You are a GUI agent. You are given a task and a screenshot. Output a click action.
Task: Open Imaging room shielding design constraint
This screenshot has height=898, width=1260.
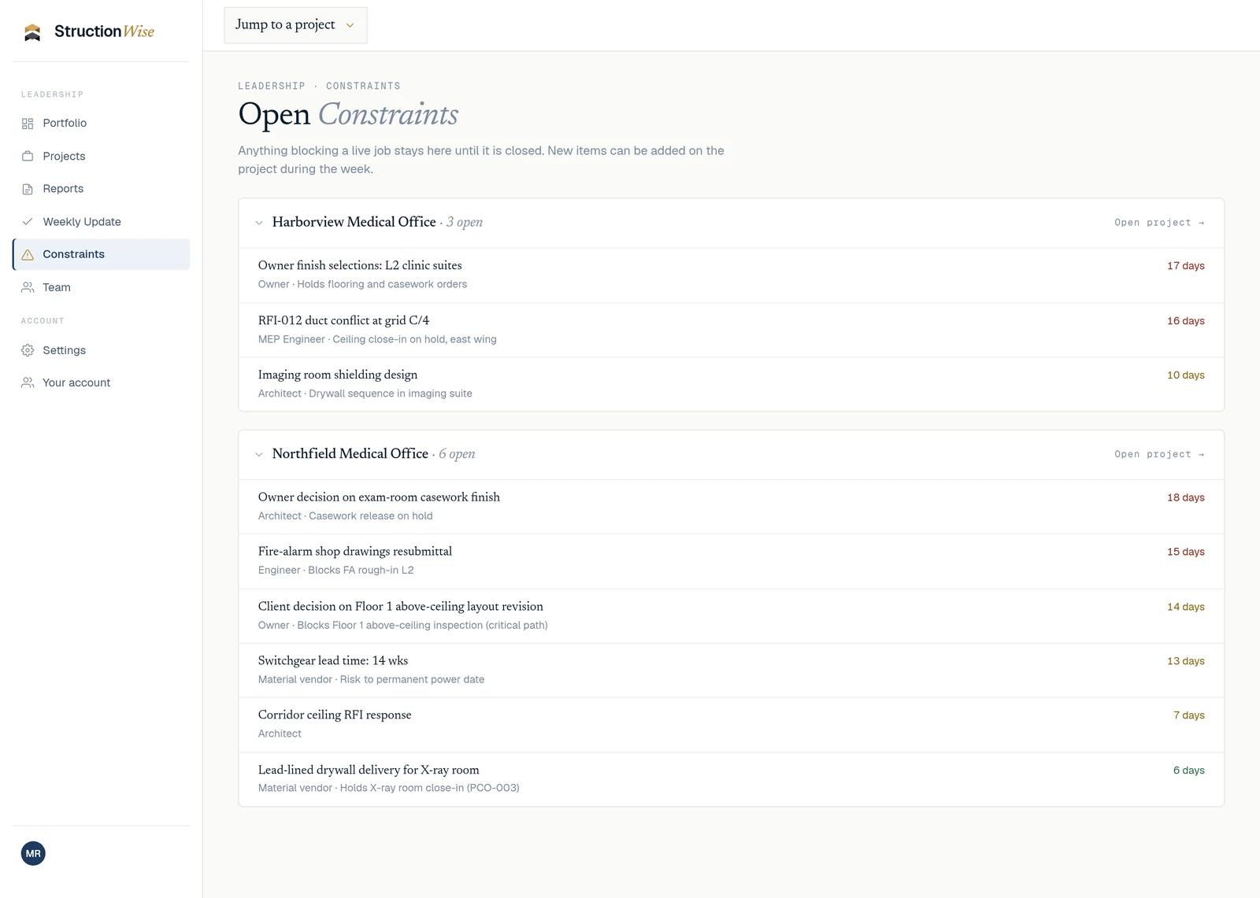pyautogui.click(x=731, y=384)
